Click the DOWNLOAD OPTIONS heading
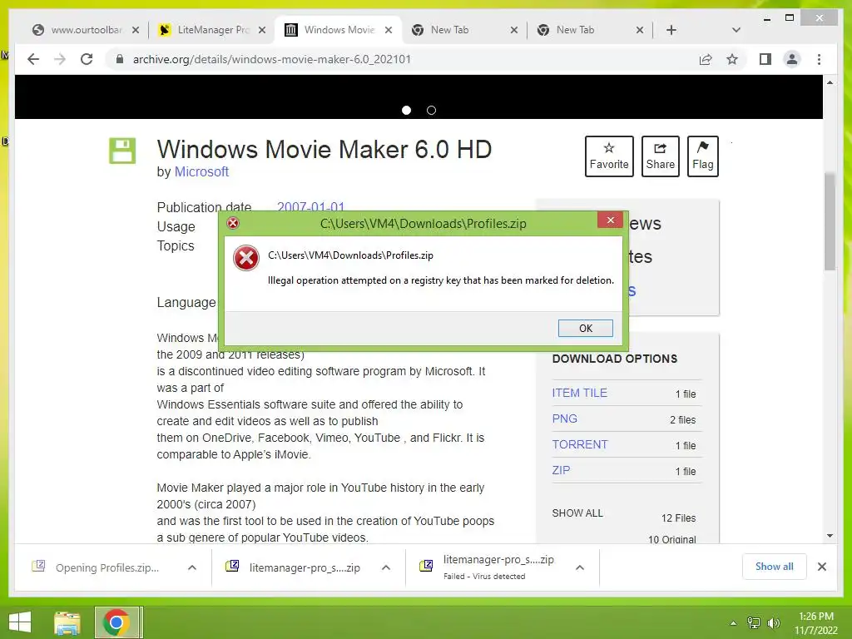 pos(615,359)
